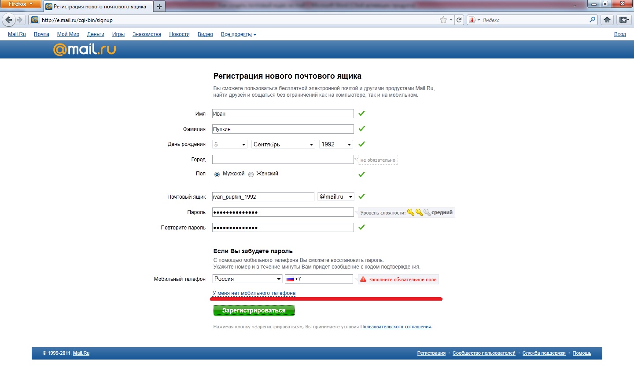Click the @mail.ru logo
Image resolution: width=634 pixels, height=378 pixels.
coord(85,49)
